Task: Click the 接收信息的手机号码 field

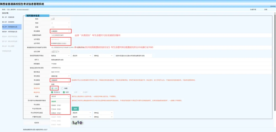Action: 161,68
